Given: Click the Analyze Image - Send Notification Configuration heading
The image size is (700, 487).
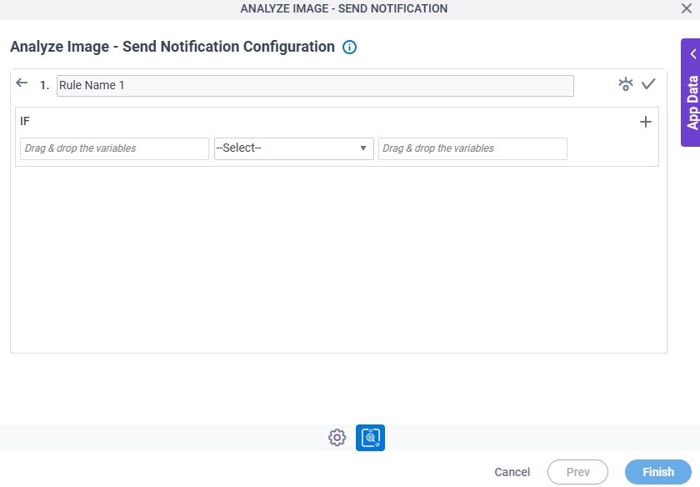Looking at the screenshot, I should coord(172,47).
